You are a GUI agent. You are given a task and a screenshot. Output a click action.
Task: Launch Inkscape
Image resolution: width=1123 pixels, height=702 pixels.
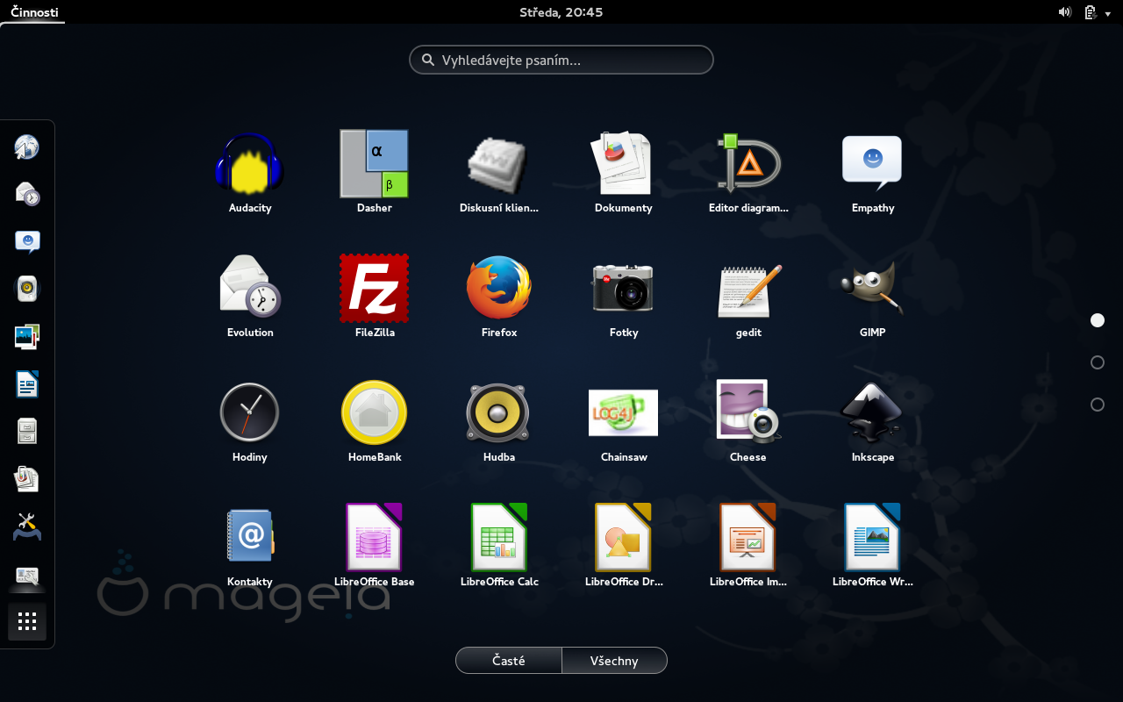click(872, 412)
